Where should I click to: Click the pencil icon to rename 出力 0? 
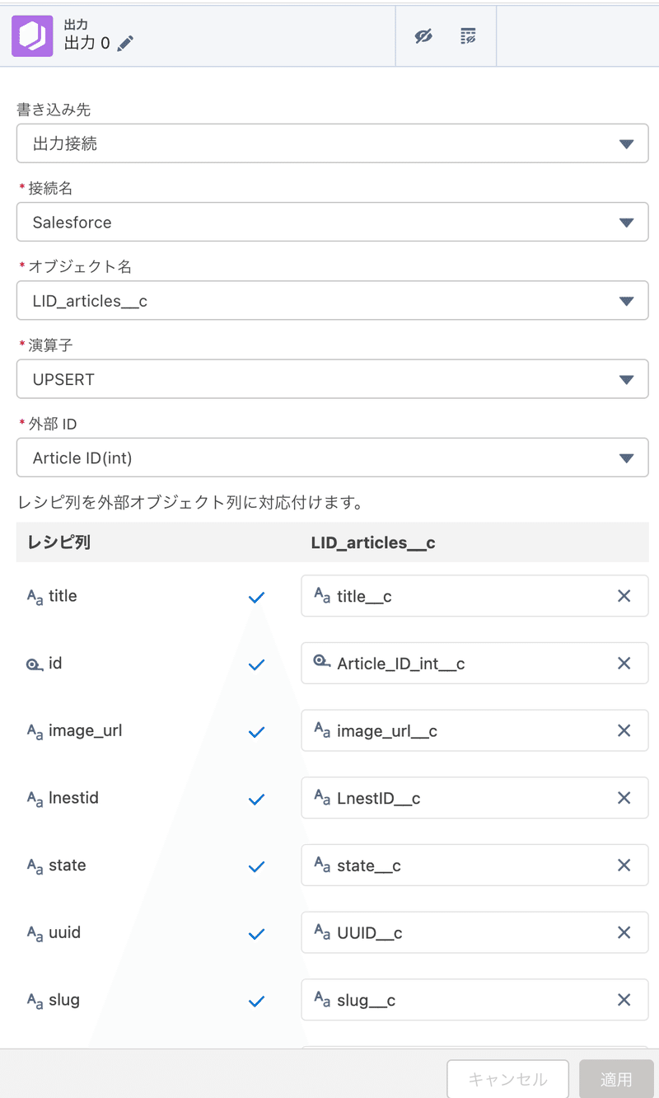pyautogui.click(x=125, y=44)
